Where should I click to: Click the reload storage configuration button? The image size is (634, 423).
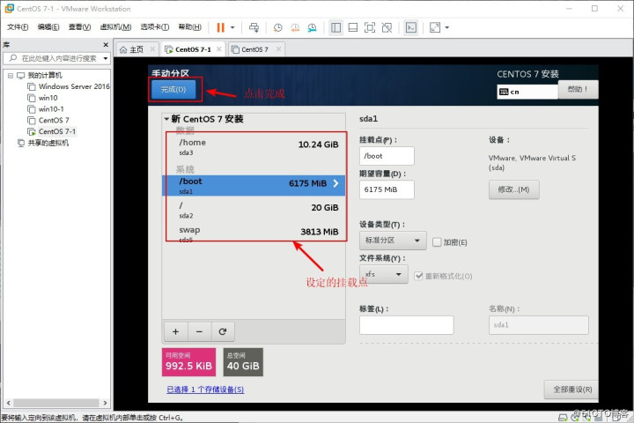pyautogui.click(x=223, y=331)
